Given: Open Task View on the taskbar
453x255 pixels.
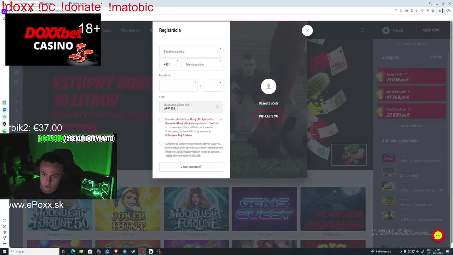Looking at the screenshot, I should tap(64, 251).
